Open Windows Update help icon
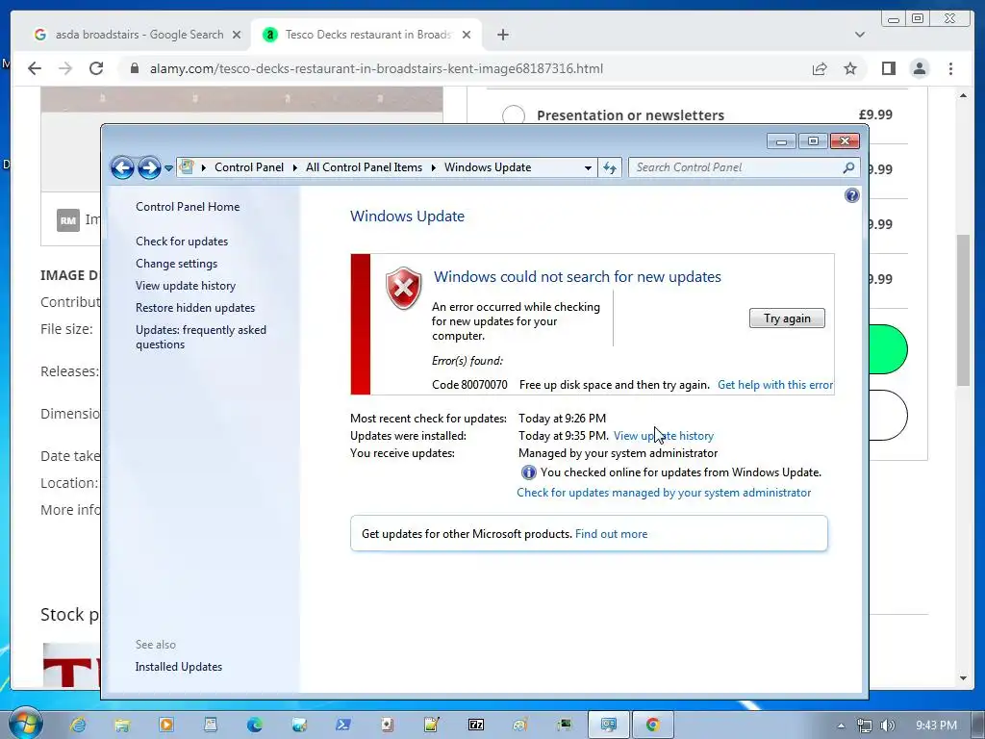The image size is (985, 739). point(852,195)
